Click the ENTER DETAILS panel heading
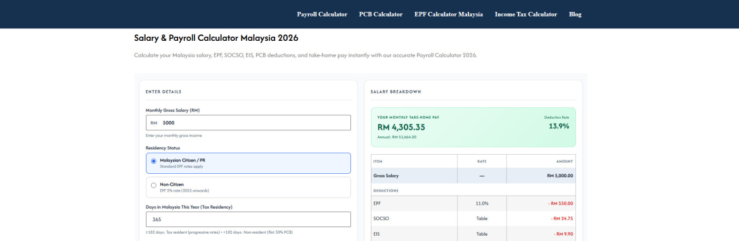Image resolution: width=739 pixels, height=241 pixels. click(164, 92)
